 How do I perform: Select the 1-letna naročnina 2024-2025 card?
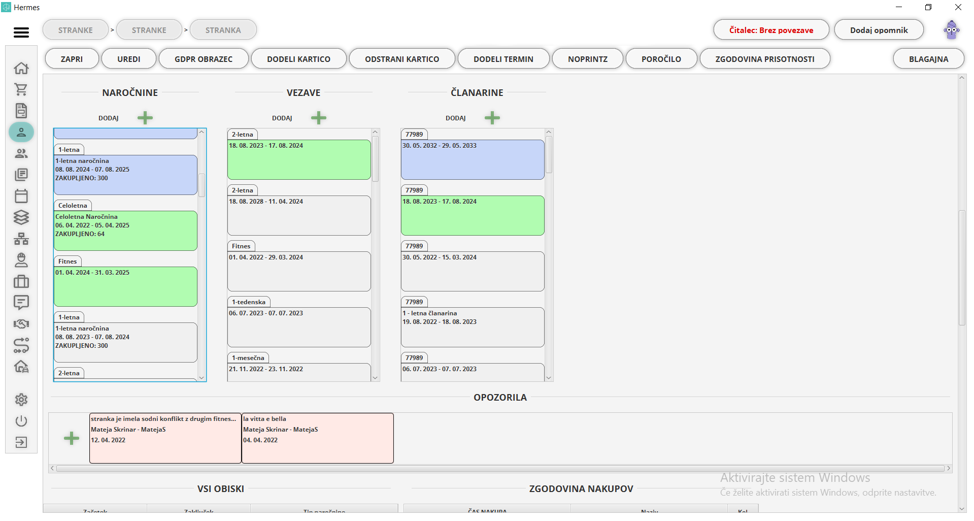(x=125, y=175)
